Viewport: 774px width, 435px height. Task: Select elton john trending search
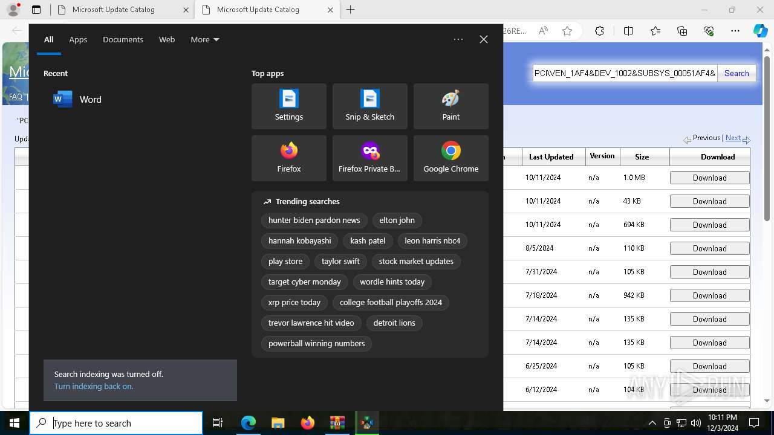point(397,221)
